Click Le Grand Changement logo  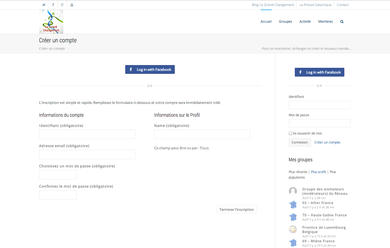coord(51,22)
